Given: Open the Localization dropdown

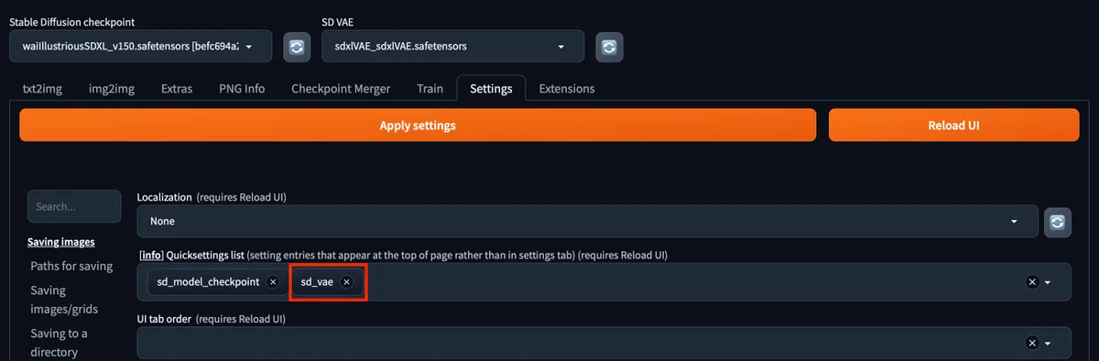Looking at the screenshot, I should [588, 222].
